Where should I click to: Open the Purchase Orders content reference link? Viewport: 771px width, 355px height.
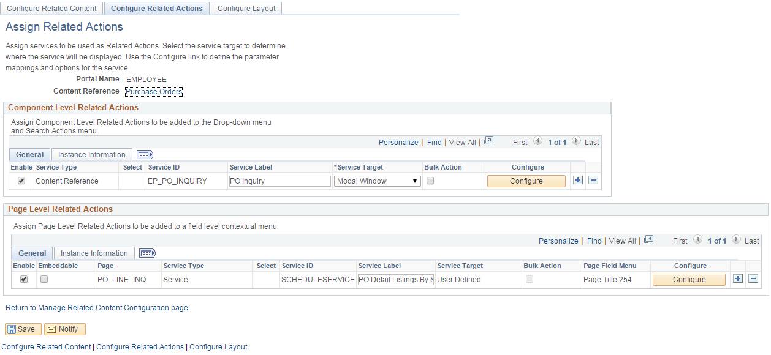click(x=153, y=91)
